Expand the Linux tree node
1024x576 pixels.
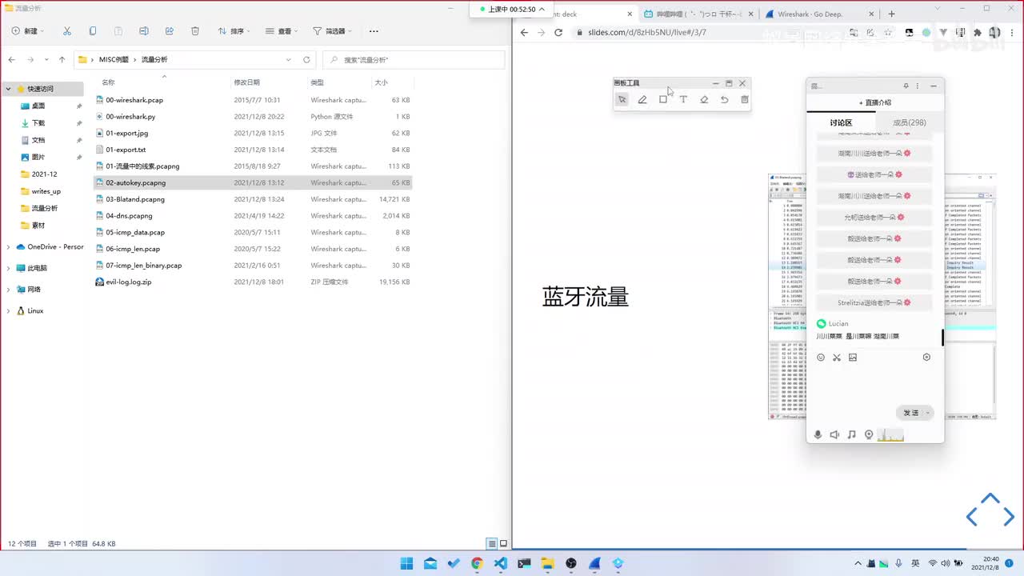click(x=9, y=311)
